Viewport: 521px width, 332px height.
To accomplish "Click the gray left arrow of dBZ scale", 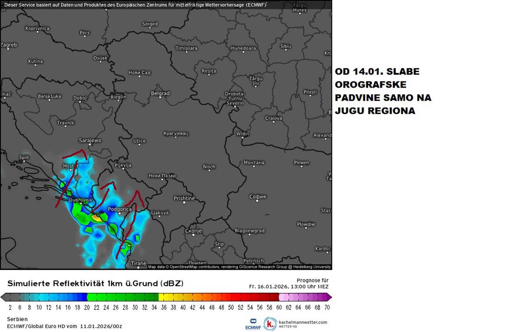I will tap(3, 297).
